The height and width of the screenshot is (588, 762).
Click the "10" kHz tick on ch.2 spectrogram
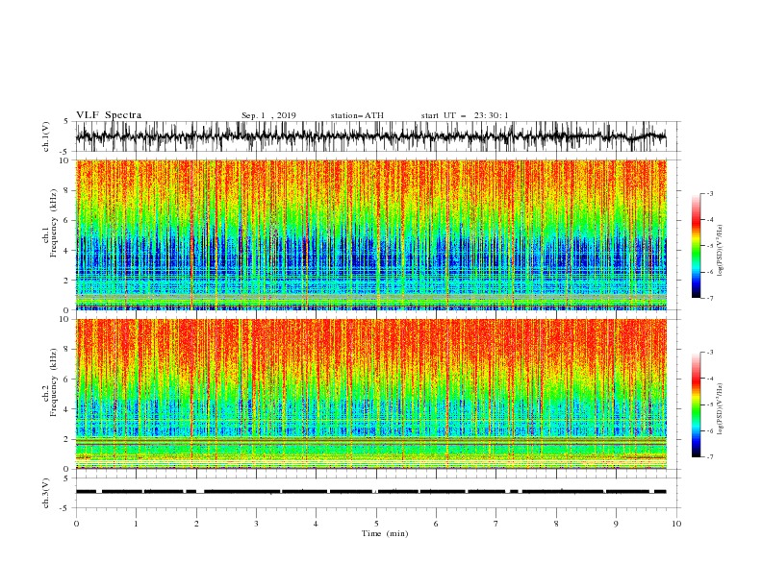coord(66,319)
